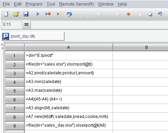Select row header 2

(x=15, y=65)
